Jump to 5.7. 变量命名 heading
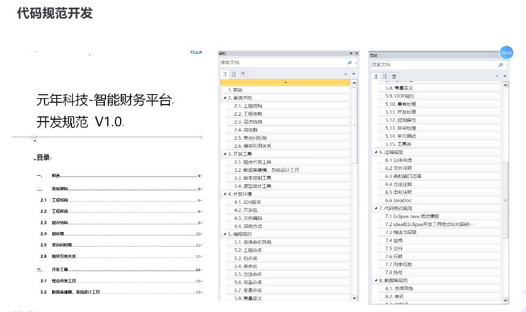Image resolution: width=526 pixels, height=312 pixels. 289,290
